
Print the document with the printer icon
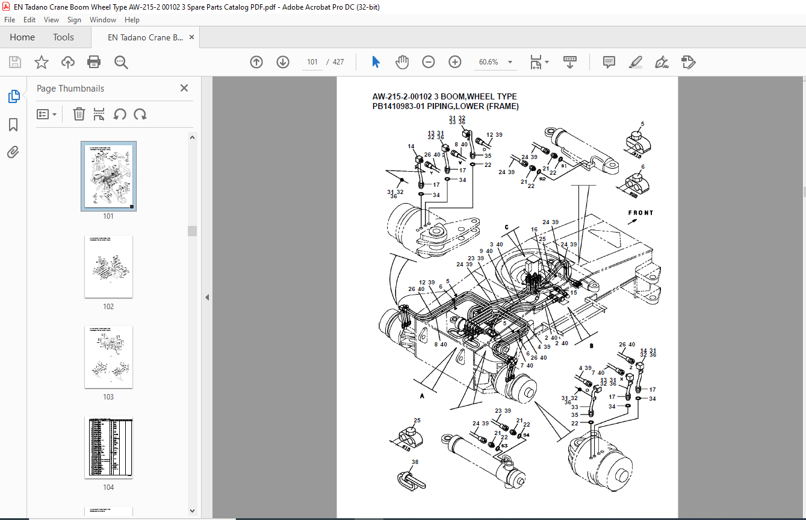pyautogui.click(x=94, y=62)
